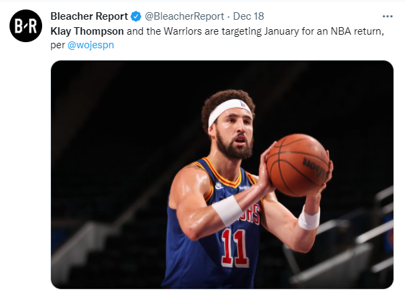
Task: Click the Bleacher Report display name
Action: tap(89, 16)
